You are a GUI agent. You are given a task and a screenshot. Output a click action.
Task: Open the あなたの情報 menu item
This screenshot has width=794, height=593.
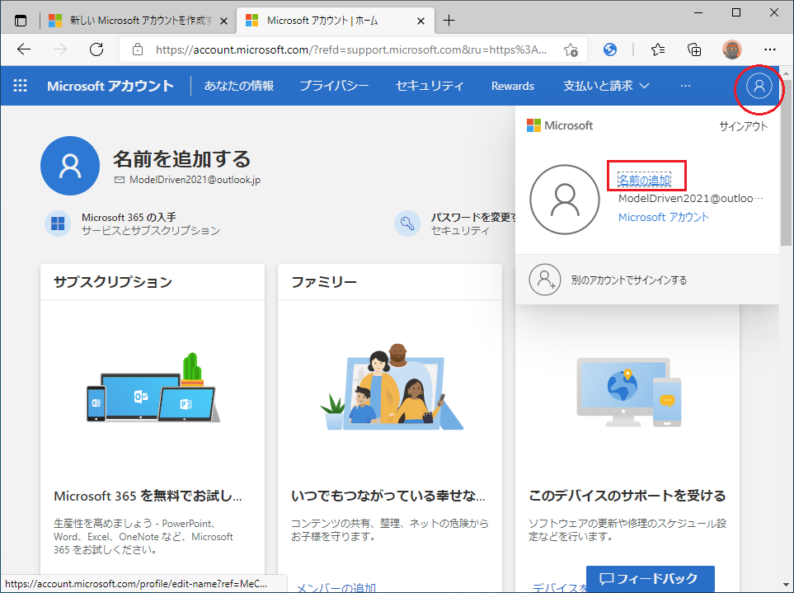(x=239, y=86)
